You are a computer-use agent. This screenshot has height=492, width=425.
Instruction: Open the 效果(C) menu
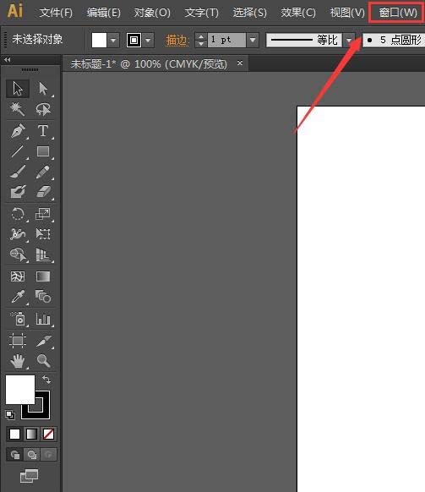pyautogui.click(x=298, y=13)
